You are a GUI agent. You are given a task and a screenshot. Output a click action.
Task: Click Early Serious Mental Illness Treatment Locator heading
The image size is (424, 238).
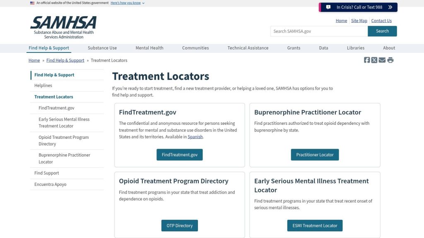[x=311, y=186]
